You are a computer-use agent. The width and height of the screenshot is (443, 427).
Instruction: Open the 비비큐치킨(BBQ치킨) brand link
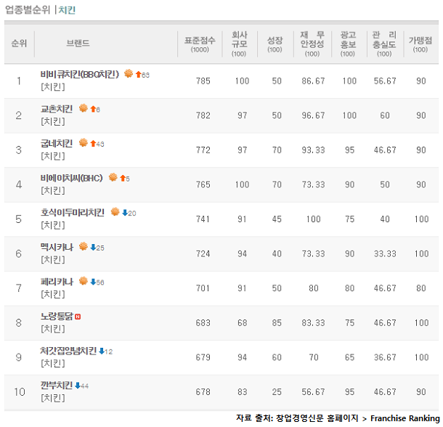coord(80,74)
